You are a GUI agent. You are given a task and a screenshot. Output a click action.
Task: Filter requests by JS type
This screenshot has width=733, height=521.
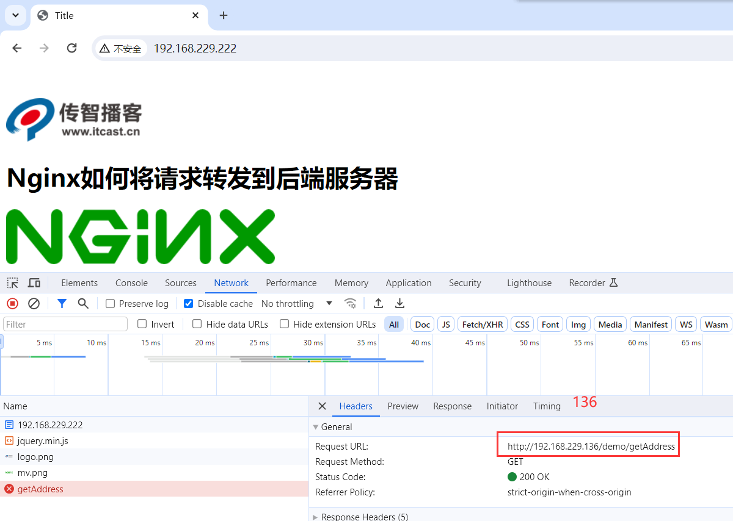point(446,324)
